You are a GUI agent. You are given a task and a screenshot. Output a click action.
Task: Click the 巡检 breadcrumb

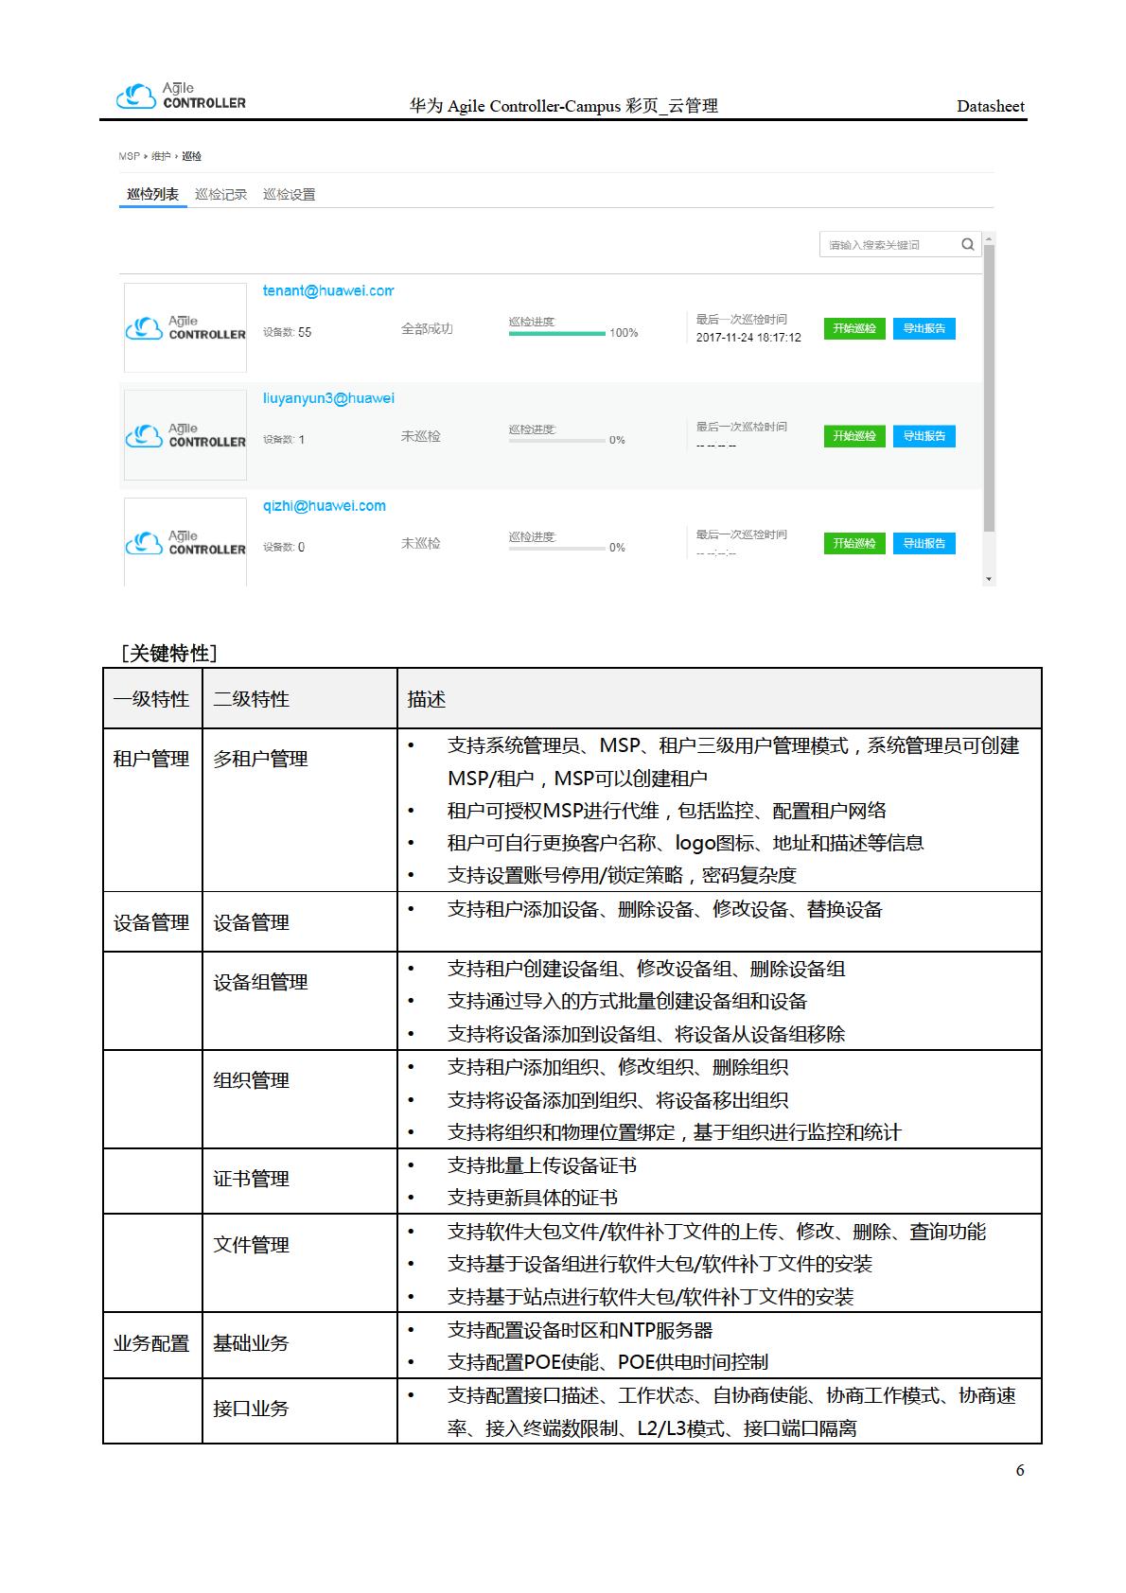point(191,156)
